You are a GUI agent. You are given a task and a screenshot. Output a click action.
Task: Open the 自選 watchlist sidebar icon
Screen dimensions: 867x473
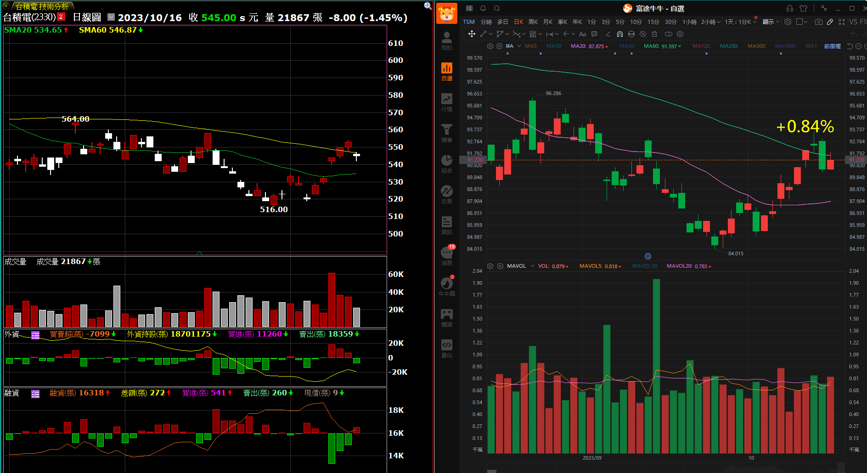tap(446, 71)
